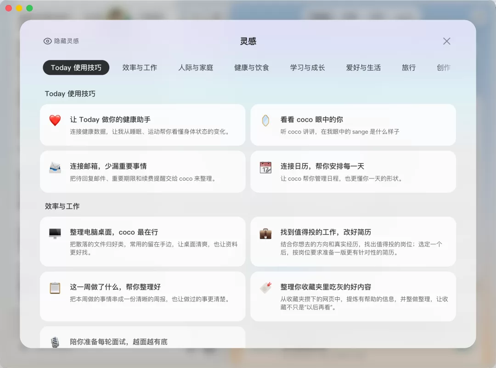Click the calendar 17 icon
496x368 pixels.
coord(265,167)
